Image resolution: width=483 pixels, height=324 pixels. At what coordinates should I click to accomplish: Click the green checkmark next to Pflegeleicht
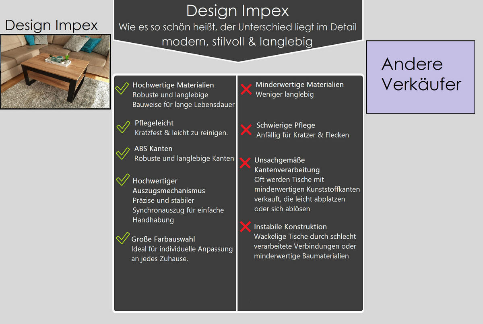click(123, 126)
